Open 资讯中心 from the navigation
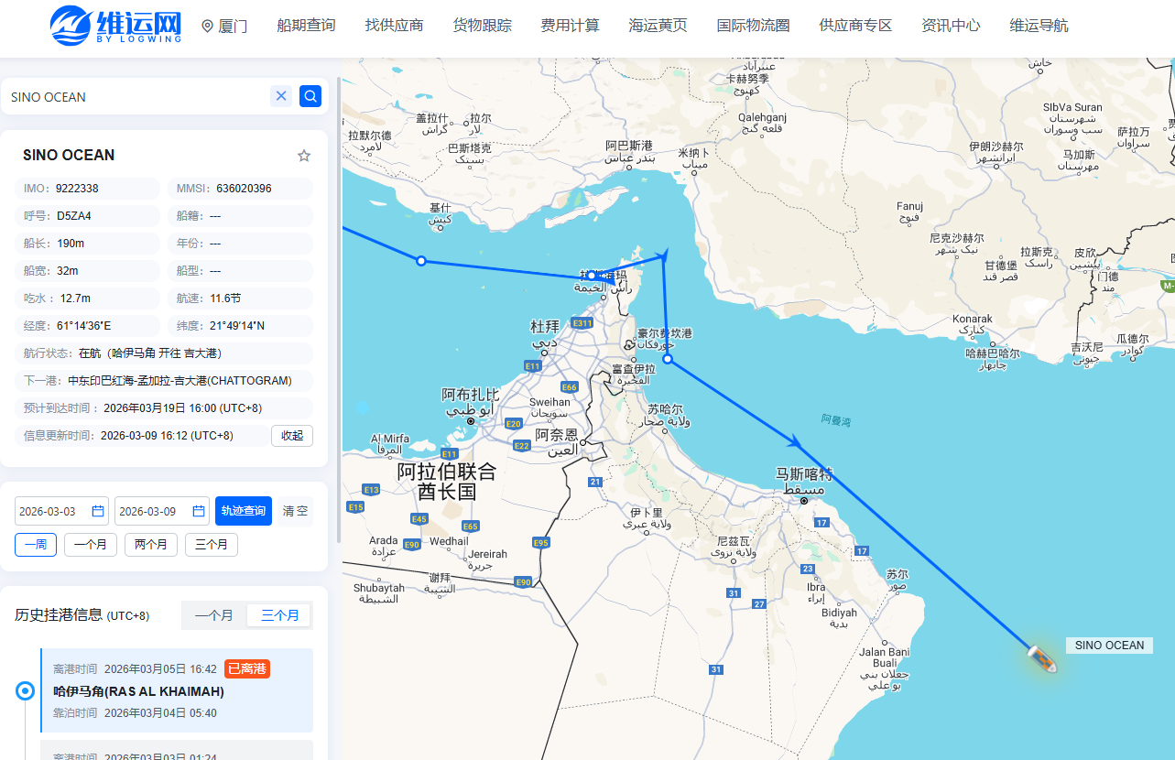1175x760 pixels. click(951, 26)
